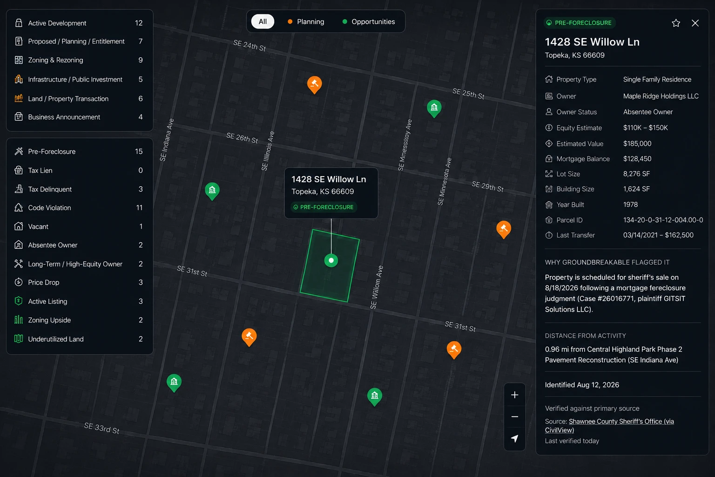
Task: Click the Price Drop icon
Action: click(x=19, y=282)
